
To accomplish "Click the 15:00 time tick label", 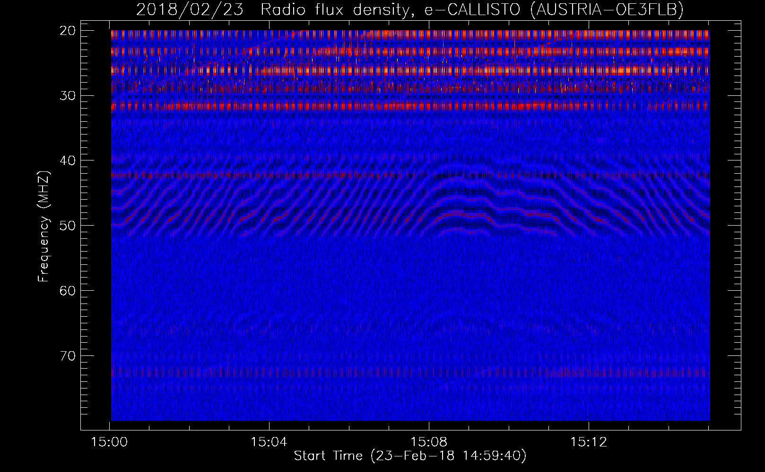I will tap(110, 442).
